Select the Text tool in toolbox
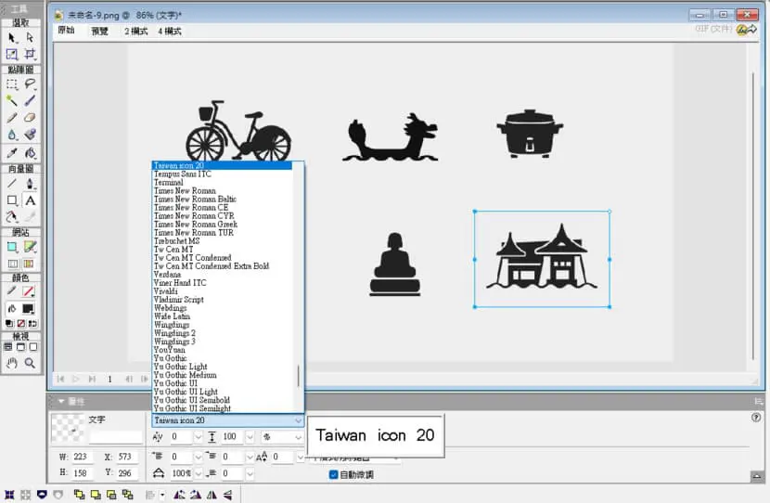This screenshot has width=770, height=503. click(x=30, y=200)
